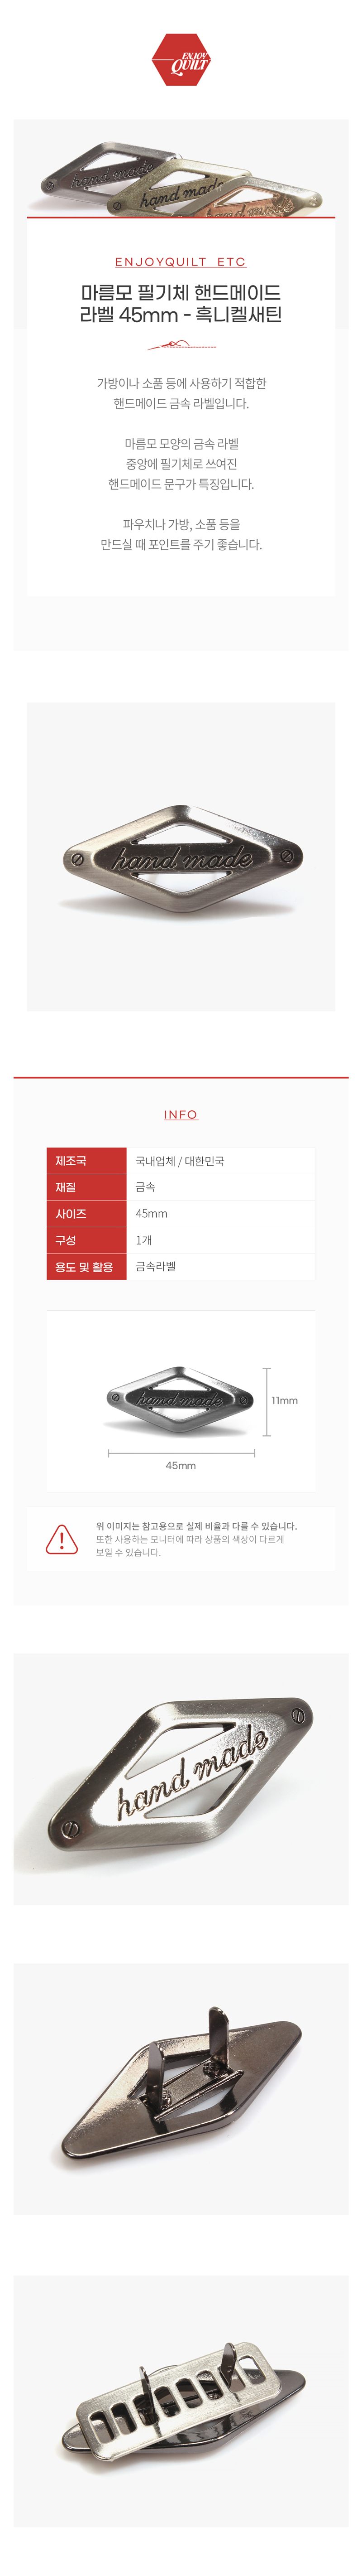The height and width of the screenshot is (2576, 362).
Task: Select the 사이즈 table row header
Action: (x=87, y=1213)
